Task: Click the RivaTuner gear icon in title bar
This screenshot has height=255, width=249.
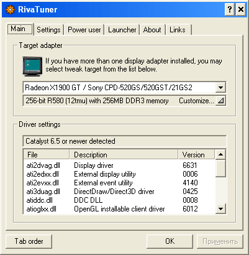Action: (10, 9)
